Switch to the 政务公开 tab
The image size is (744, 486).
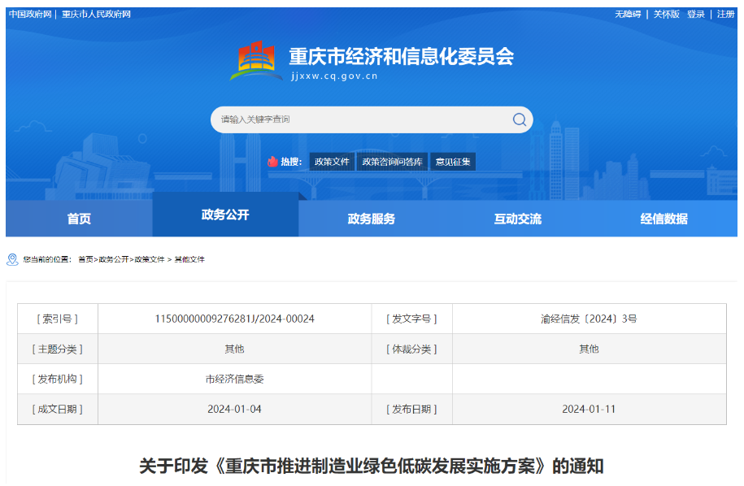point(225,215)
